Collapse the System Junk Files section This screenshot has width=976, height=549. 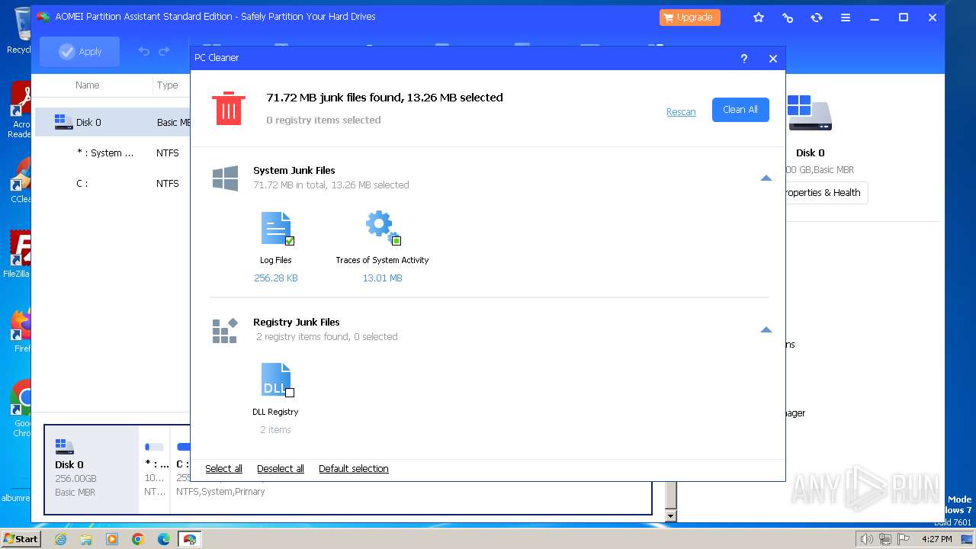[766, 178]
